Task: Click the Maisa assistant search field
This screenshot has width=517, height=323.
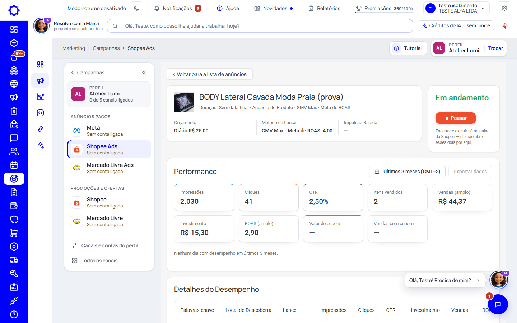Action: [260, 26]
